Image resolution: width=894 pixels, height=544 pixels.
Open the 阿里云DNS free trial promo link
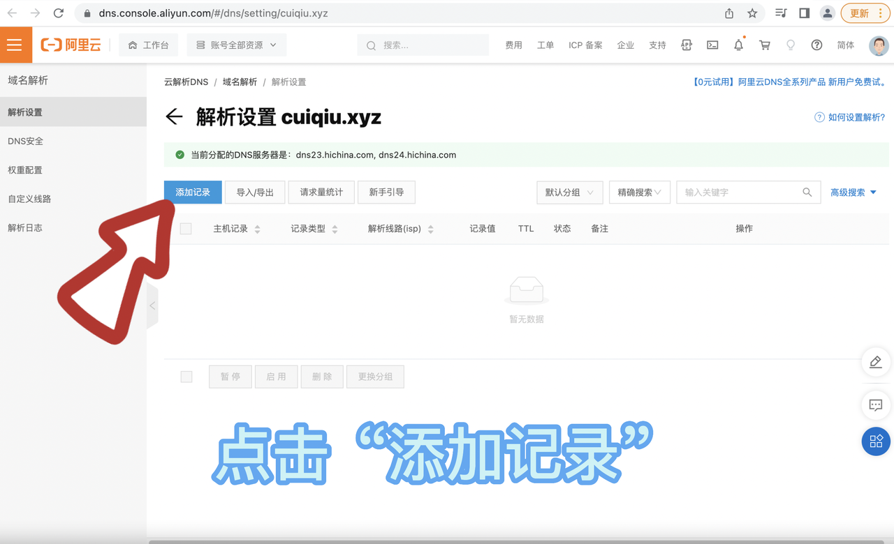790,82
